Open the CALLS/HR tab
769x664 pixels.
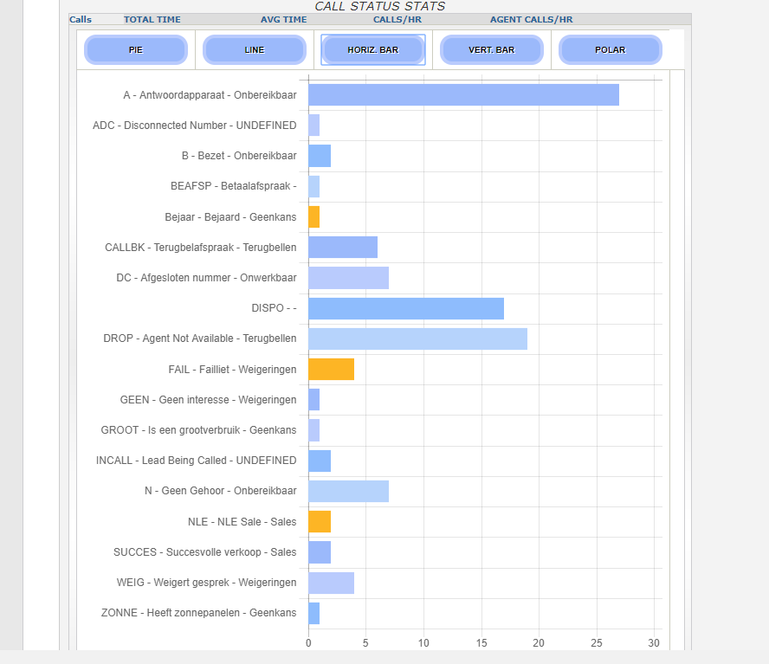(x=397, y=19)
